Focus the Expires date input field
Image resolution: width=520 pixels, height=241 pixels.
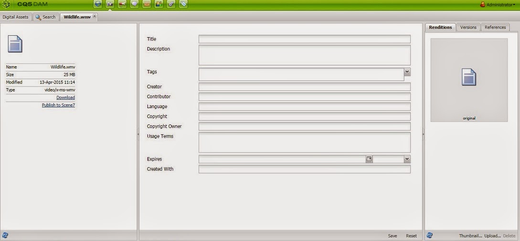pos(282,159)
